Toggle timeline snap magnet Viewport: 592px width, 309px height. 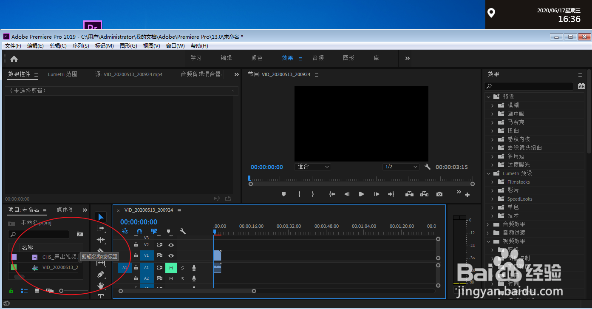pos(139,232)
